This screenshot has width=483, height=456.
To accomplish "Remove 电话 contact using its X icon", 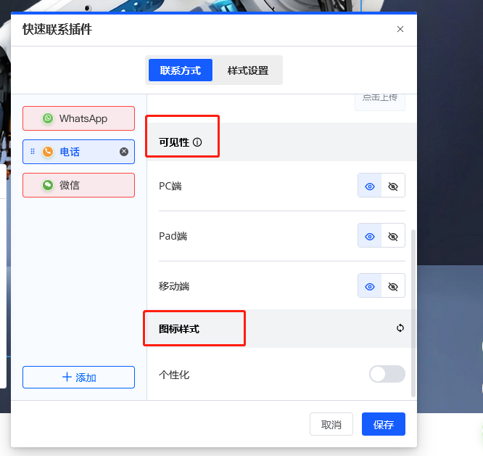I will 124,152.
